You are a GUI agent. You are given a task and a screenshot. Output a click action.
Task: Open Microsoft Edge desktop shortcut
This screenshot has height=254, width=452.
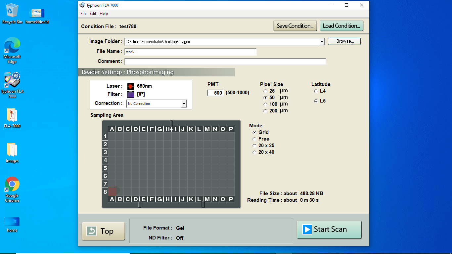[x=12, y=46]
